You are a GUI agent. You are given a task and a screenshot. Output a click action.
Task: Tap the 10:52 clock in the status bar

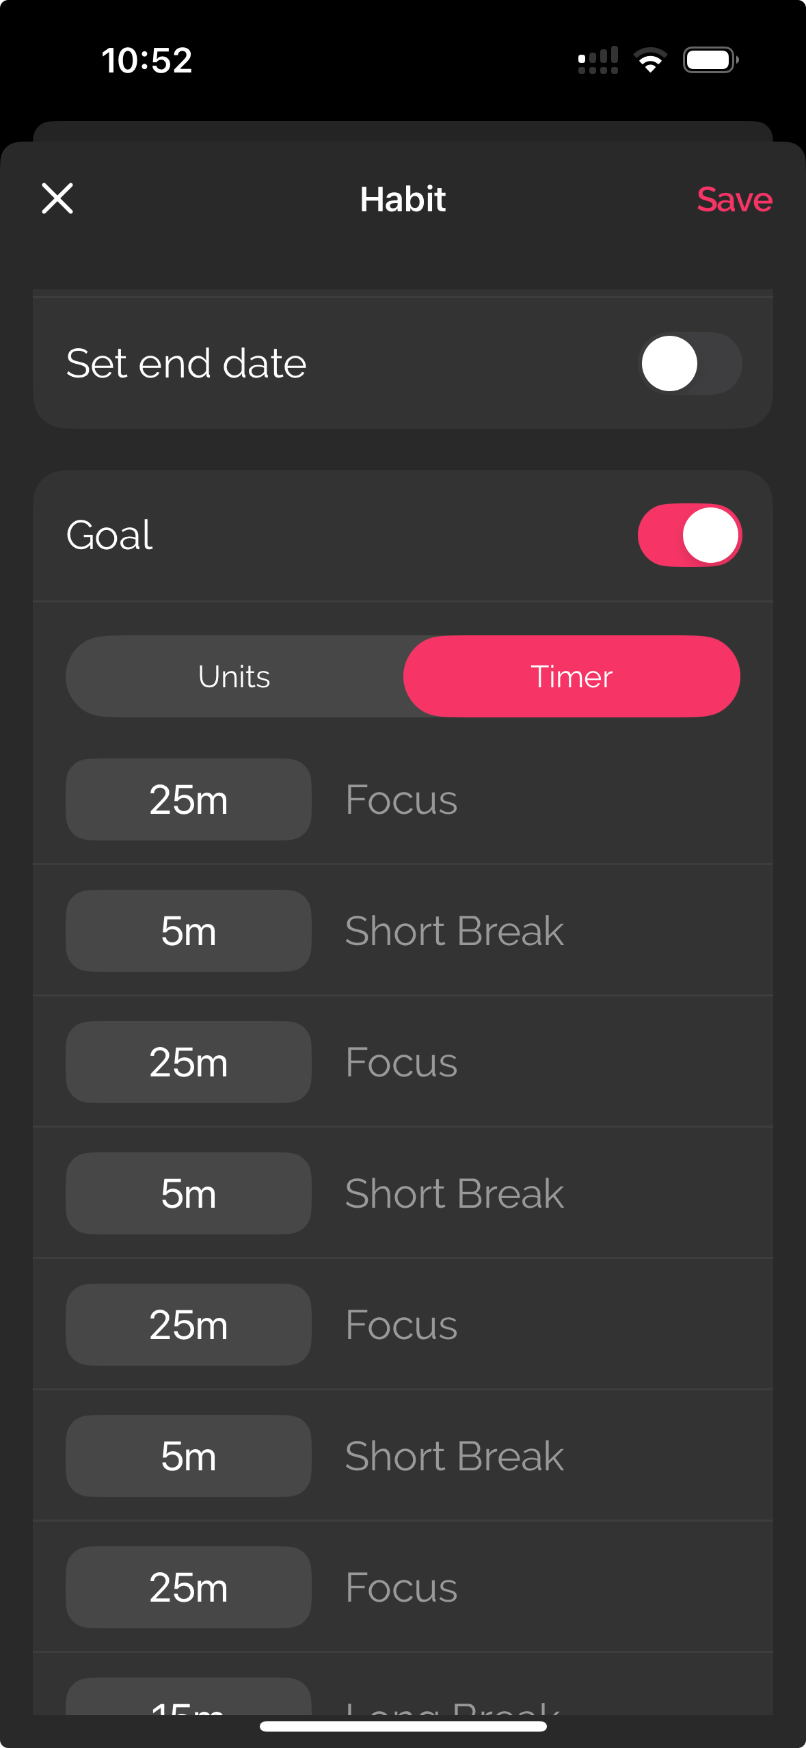[147, 60]
